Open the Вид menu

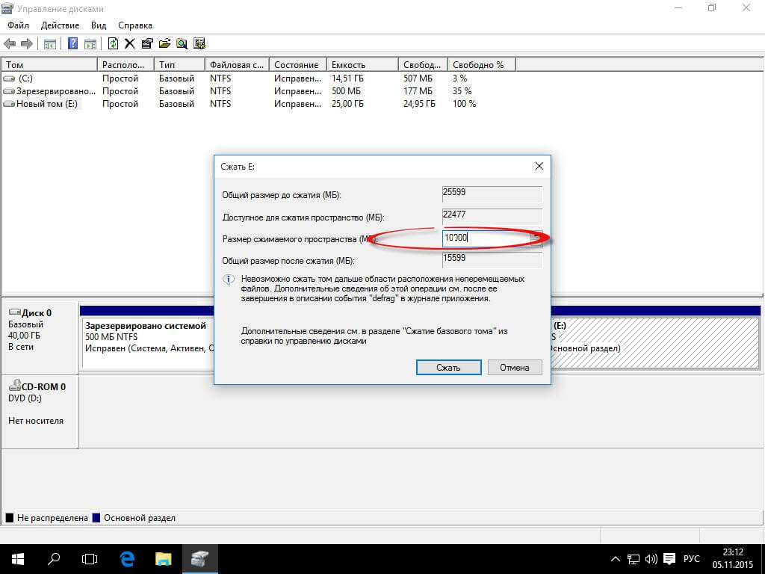pos(99,25)
